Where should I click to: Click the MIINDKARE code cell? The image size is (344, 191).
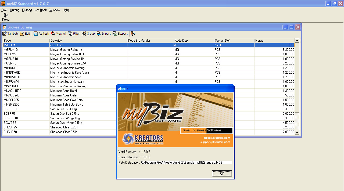26,73
